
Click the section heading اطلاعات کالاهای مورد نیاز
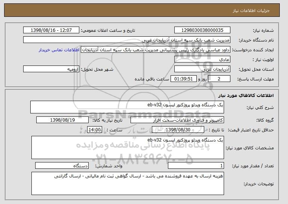[x=246, y=95]
